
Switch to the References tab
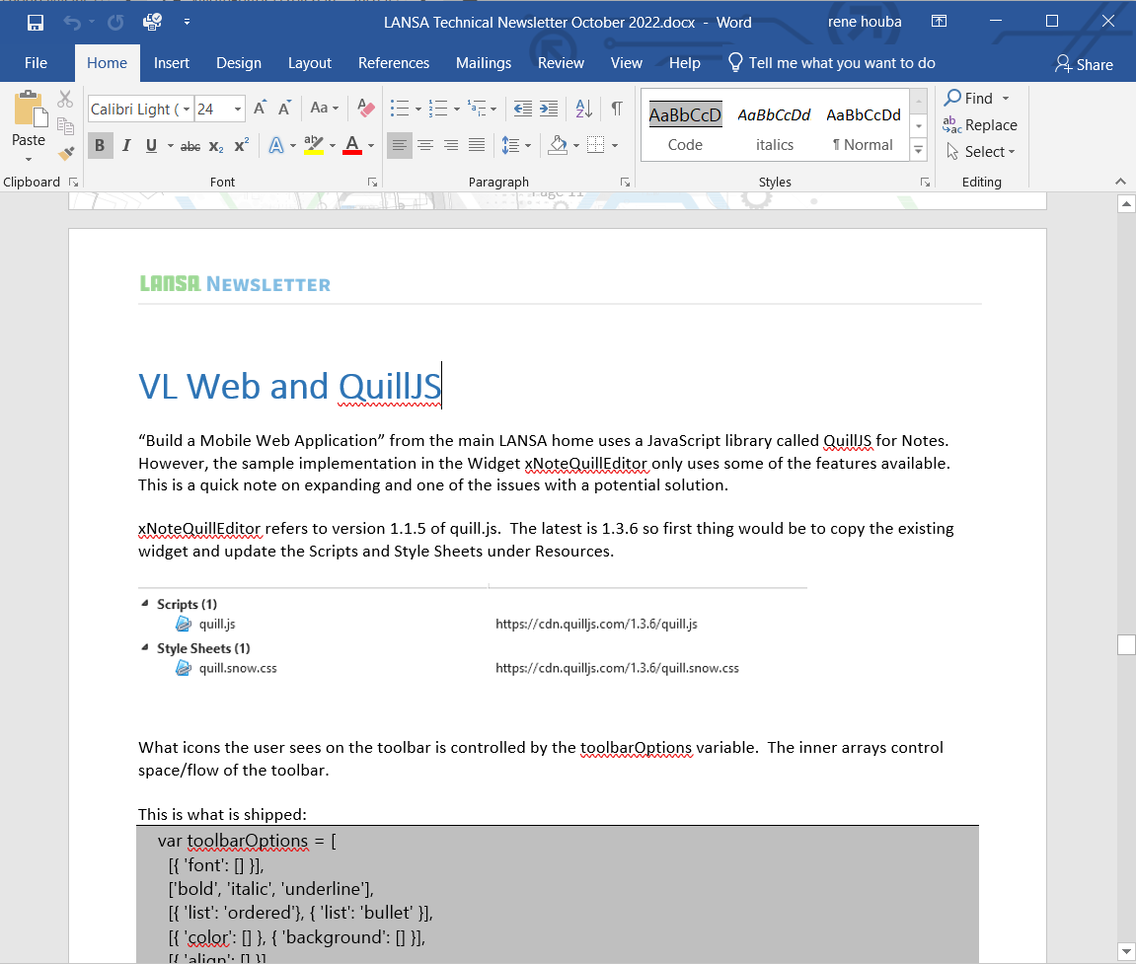click(x=394, y=63)
